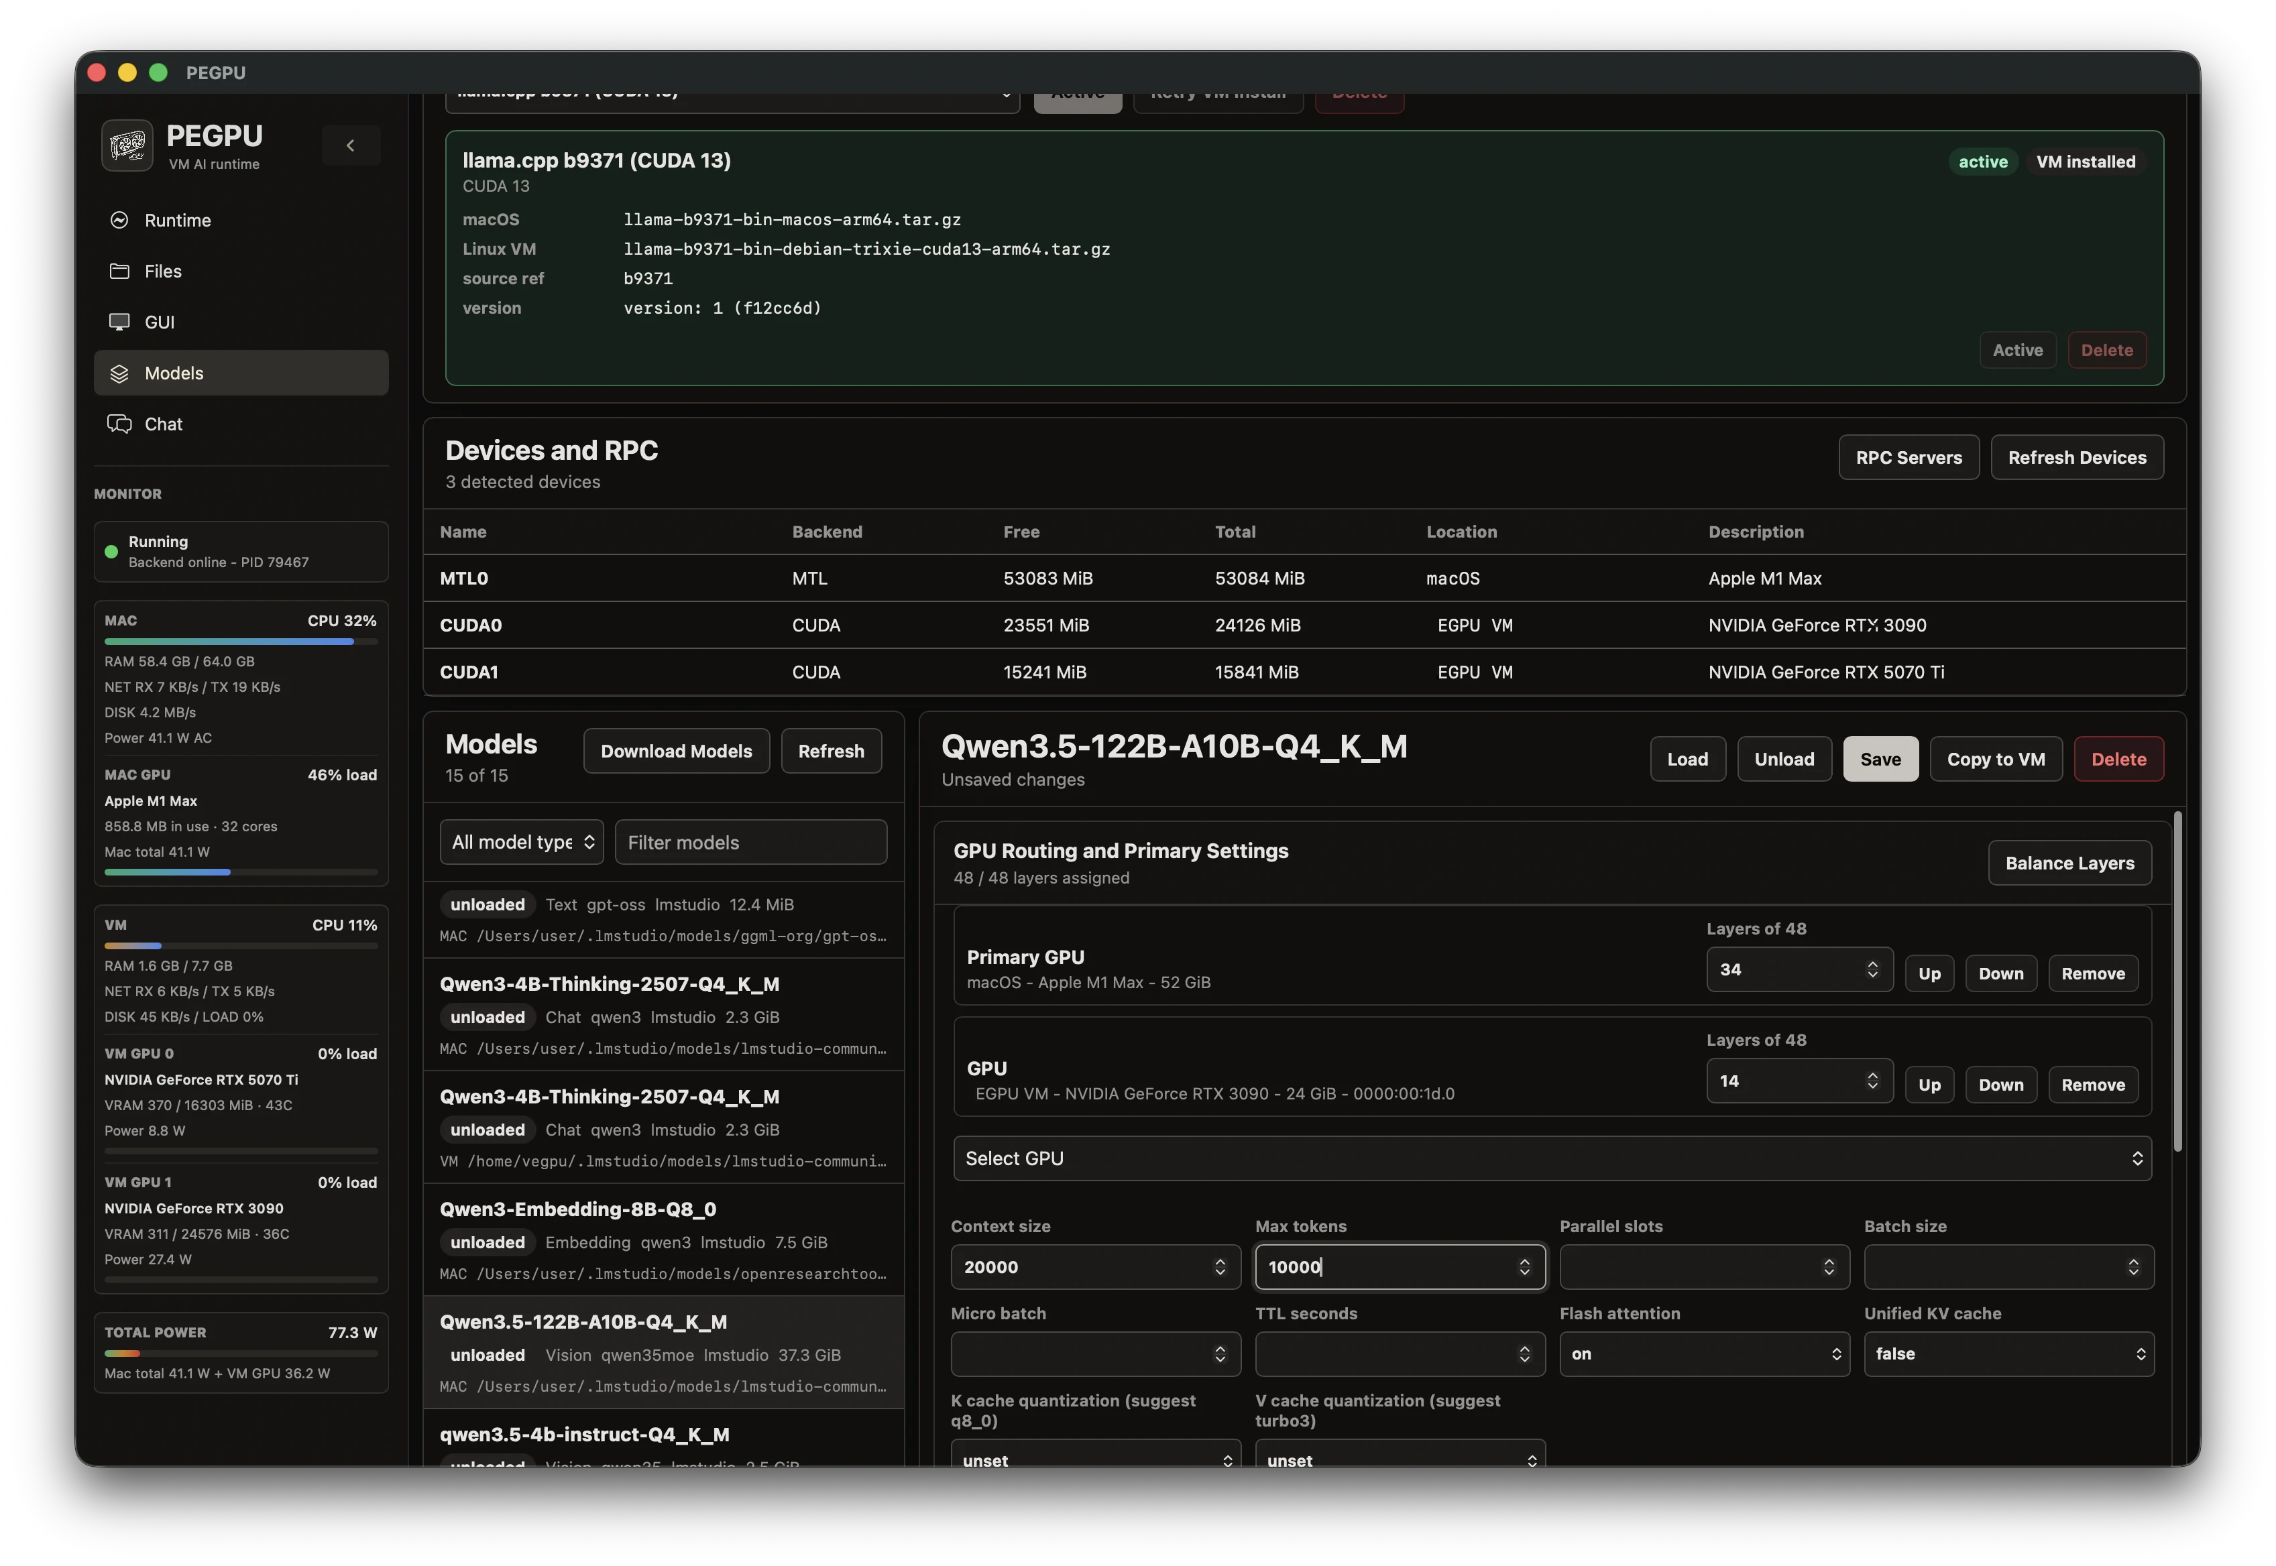2276x1566 pixels.
Task: Click the settings panel vertical scrollbar
Action: point(2177,981)
